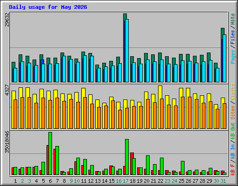Click the orange sites bar for day 1
The height and width of the screenshot is (186, 238).
(x=15, y=114)
